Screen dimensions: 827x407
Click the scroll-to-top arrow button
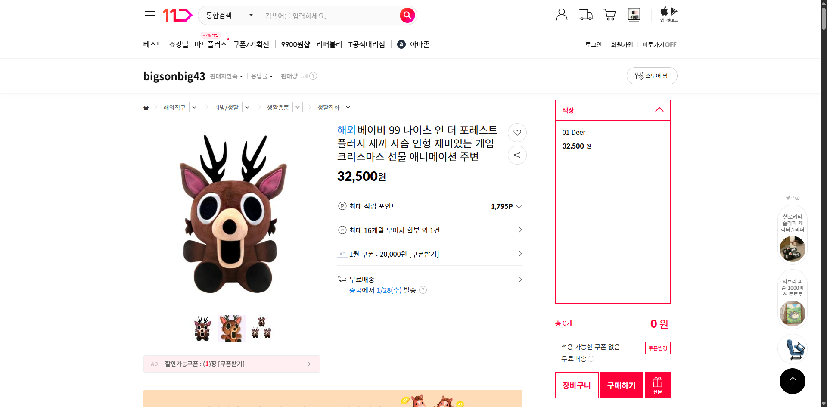pyautogui.click(x=792, y=381)
